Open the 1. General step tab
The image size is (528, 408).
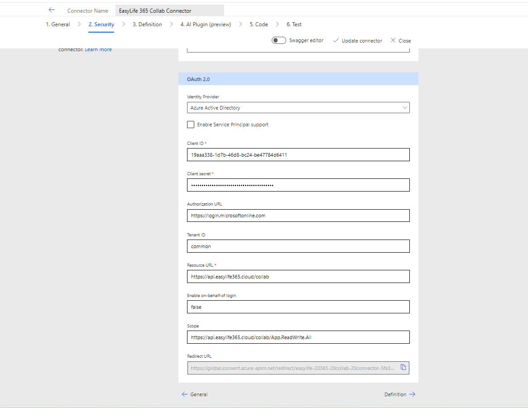coord(58,24)
